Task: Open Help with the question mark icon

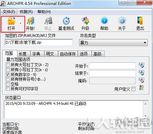Action: coord(104,21)
